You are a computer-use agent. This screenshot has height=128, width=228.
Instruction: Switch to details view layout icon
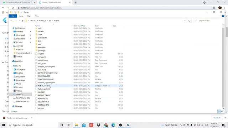click(219, 111)
